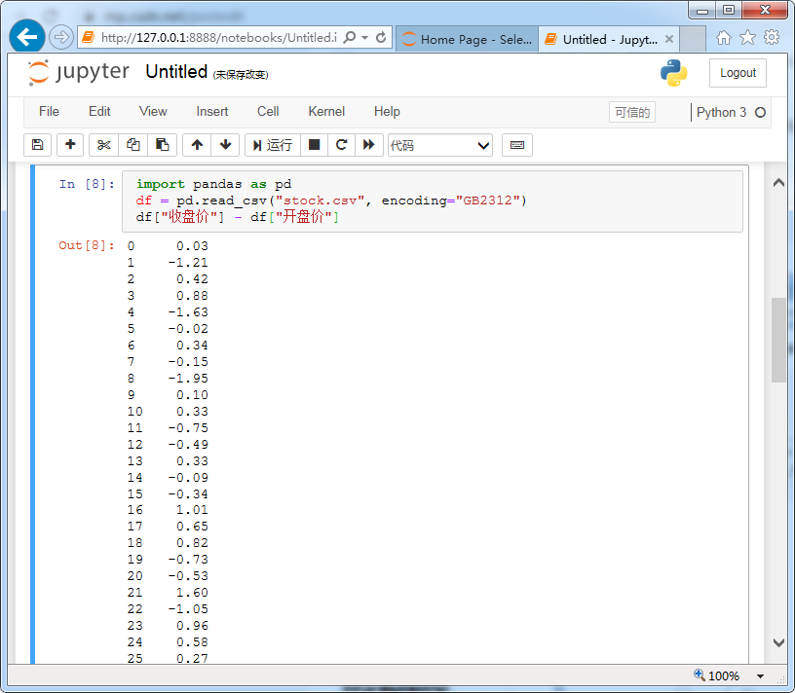
Task: Paste cells below using the paste icon
Action: (163, 145)
